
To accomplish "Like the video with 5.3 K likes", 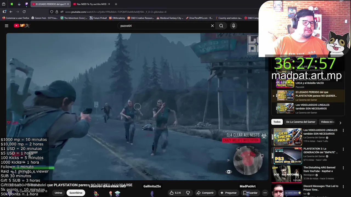I will click(x=175, y=193).
